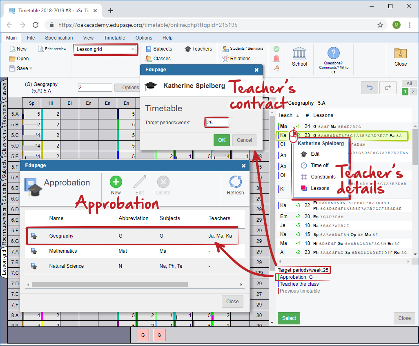Image resolution: width=419 pixels, height=346 pixels.
Task: Click the undo arrow button
Action: pyautogui.click(x=370, y=88)
